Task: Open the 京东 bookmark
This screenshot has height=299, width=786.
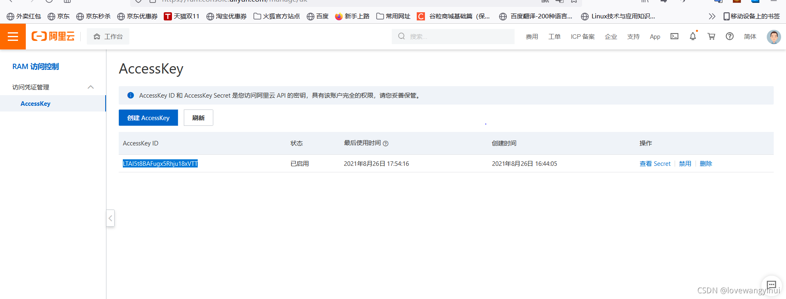Action: tap(59, 16)
